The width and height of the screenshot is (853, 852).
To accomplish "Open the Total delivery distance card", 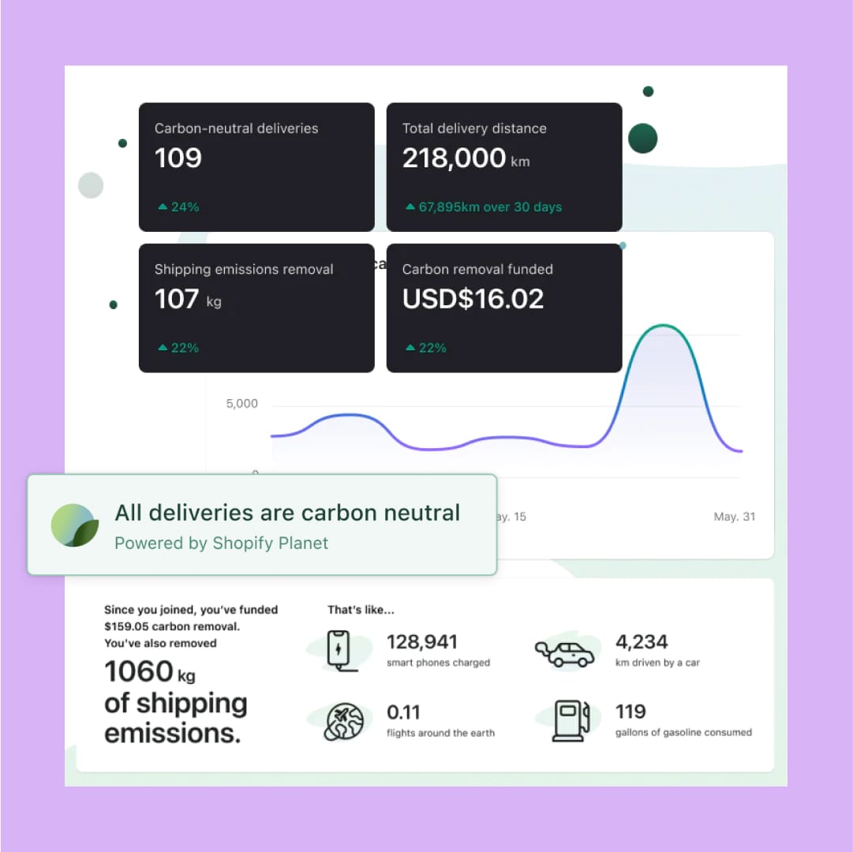I will tap(503, 166).
